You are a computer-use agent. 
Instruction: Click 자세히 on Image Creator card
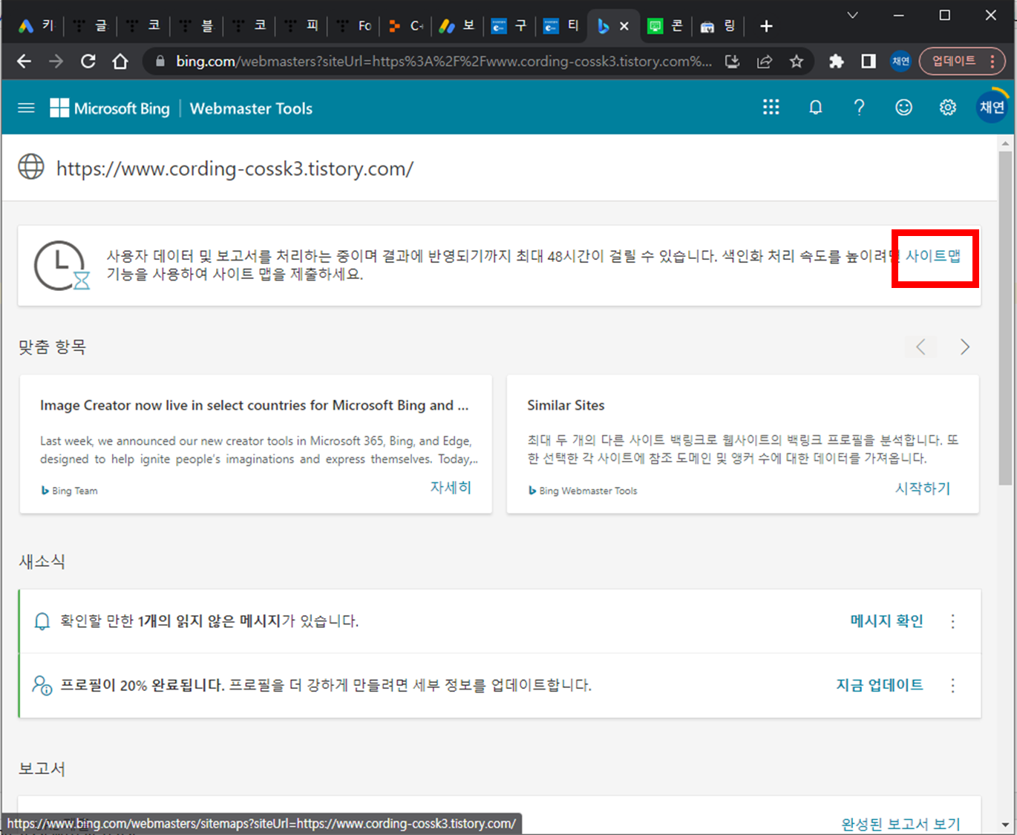click(x=451, y=488)
